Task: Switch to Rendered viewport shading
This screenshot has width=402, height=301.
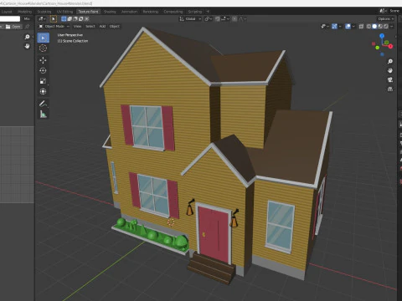Action: pos(386,26)
